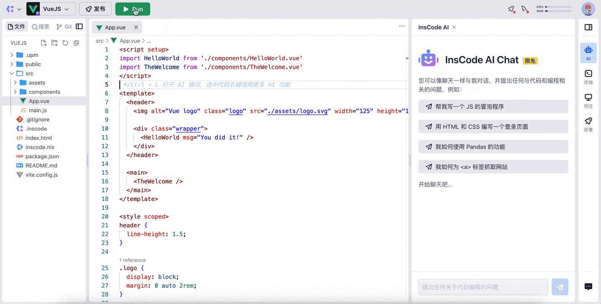
Task: Open the dropdown arrow beside the InsCode logo
Action: click(19, 9)
